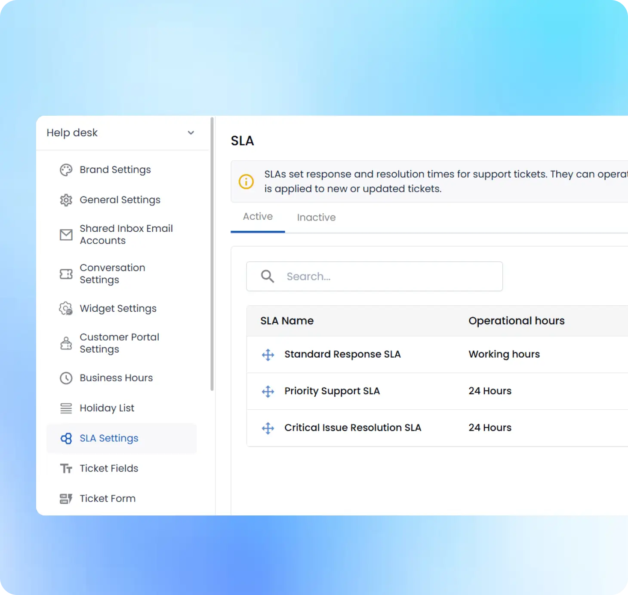Click the Holiday List lines icon
Screen dimensions: 628x595
(x=66, y=408)
